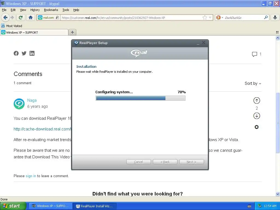This screenshot has height=210, width=280.
Task: Upvote Naga's comment
Action: pyautogui.click(x=256, y=101)
